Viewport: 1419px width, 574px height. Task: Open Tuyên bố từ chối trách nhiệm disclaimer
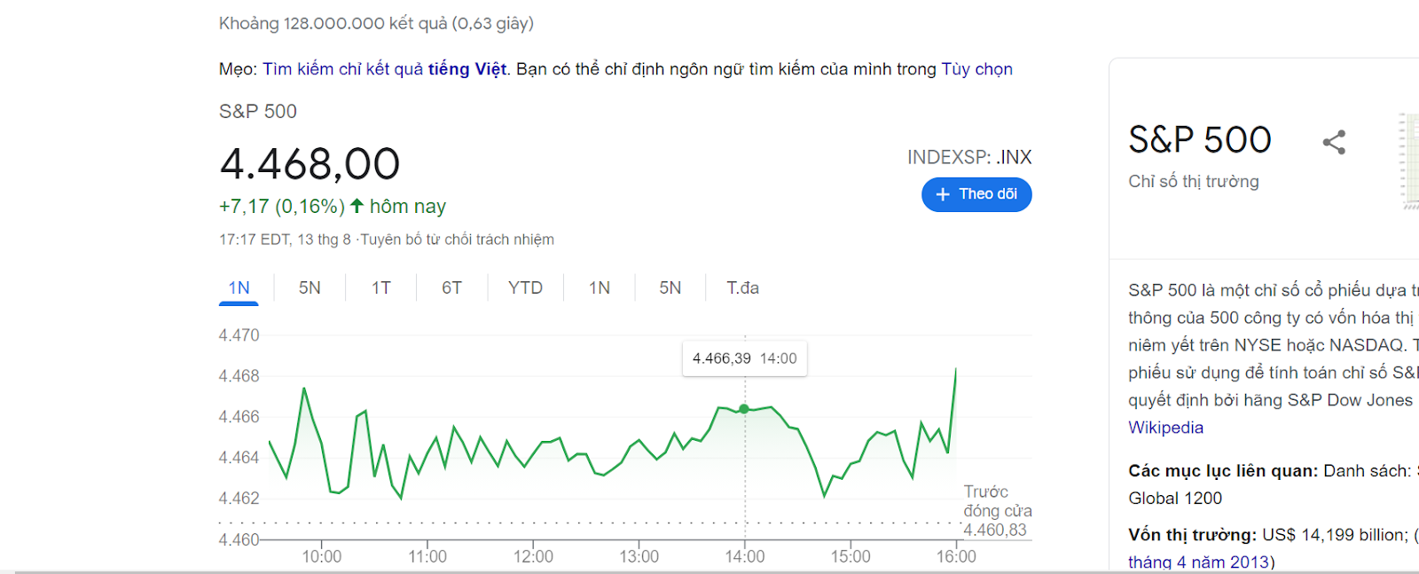458,240
